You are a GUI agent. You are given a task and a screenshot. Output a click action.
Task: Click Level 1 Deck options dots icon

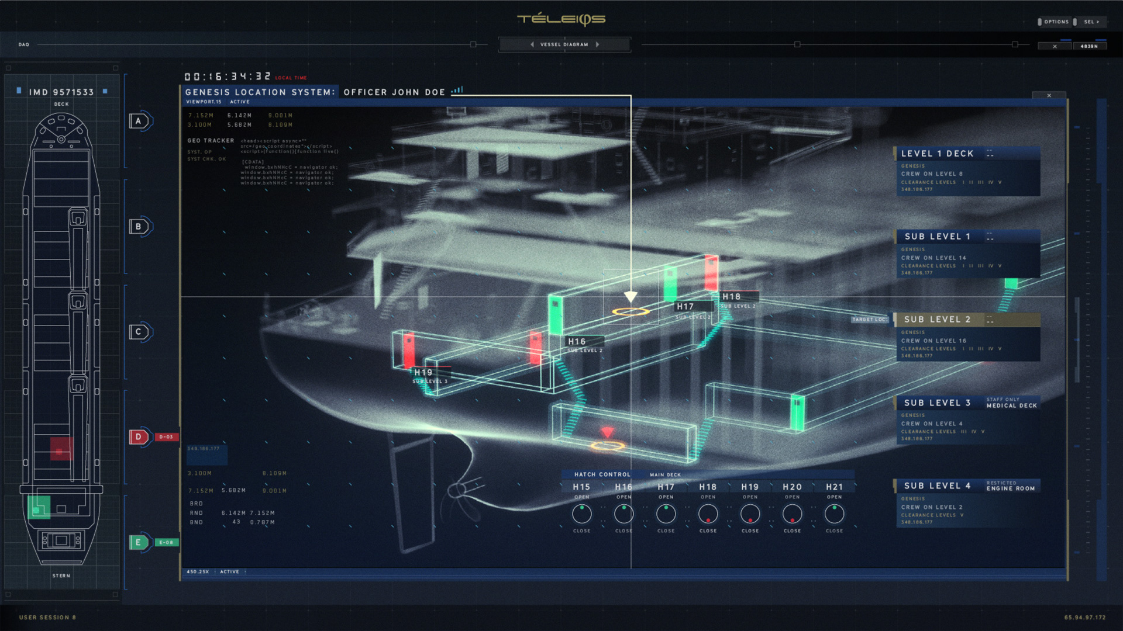pos(990,154)
